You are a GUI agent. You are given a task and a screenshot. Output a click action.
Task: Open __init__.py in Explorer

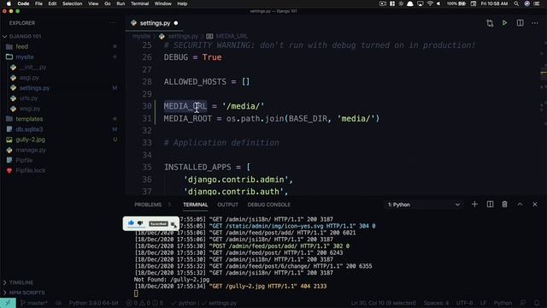(x=32, y=67)
